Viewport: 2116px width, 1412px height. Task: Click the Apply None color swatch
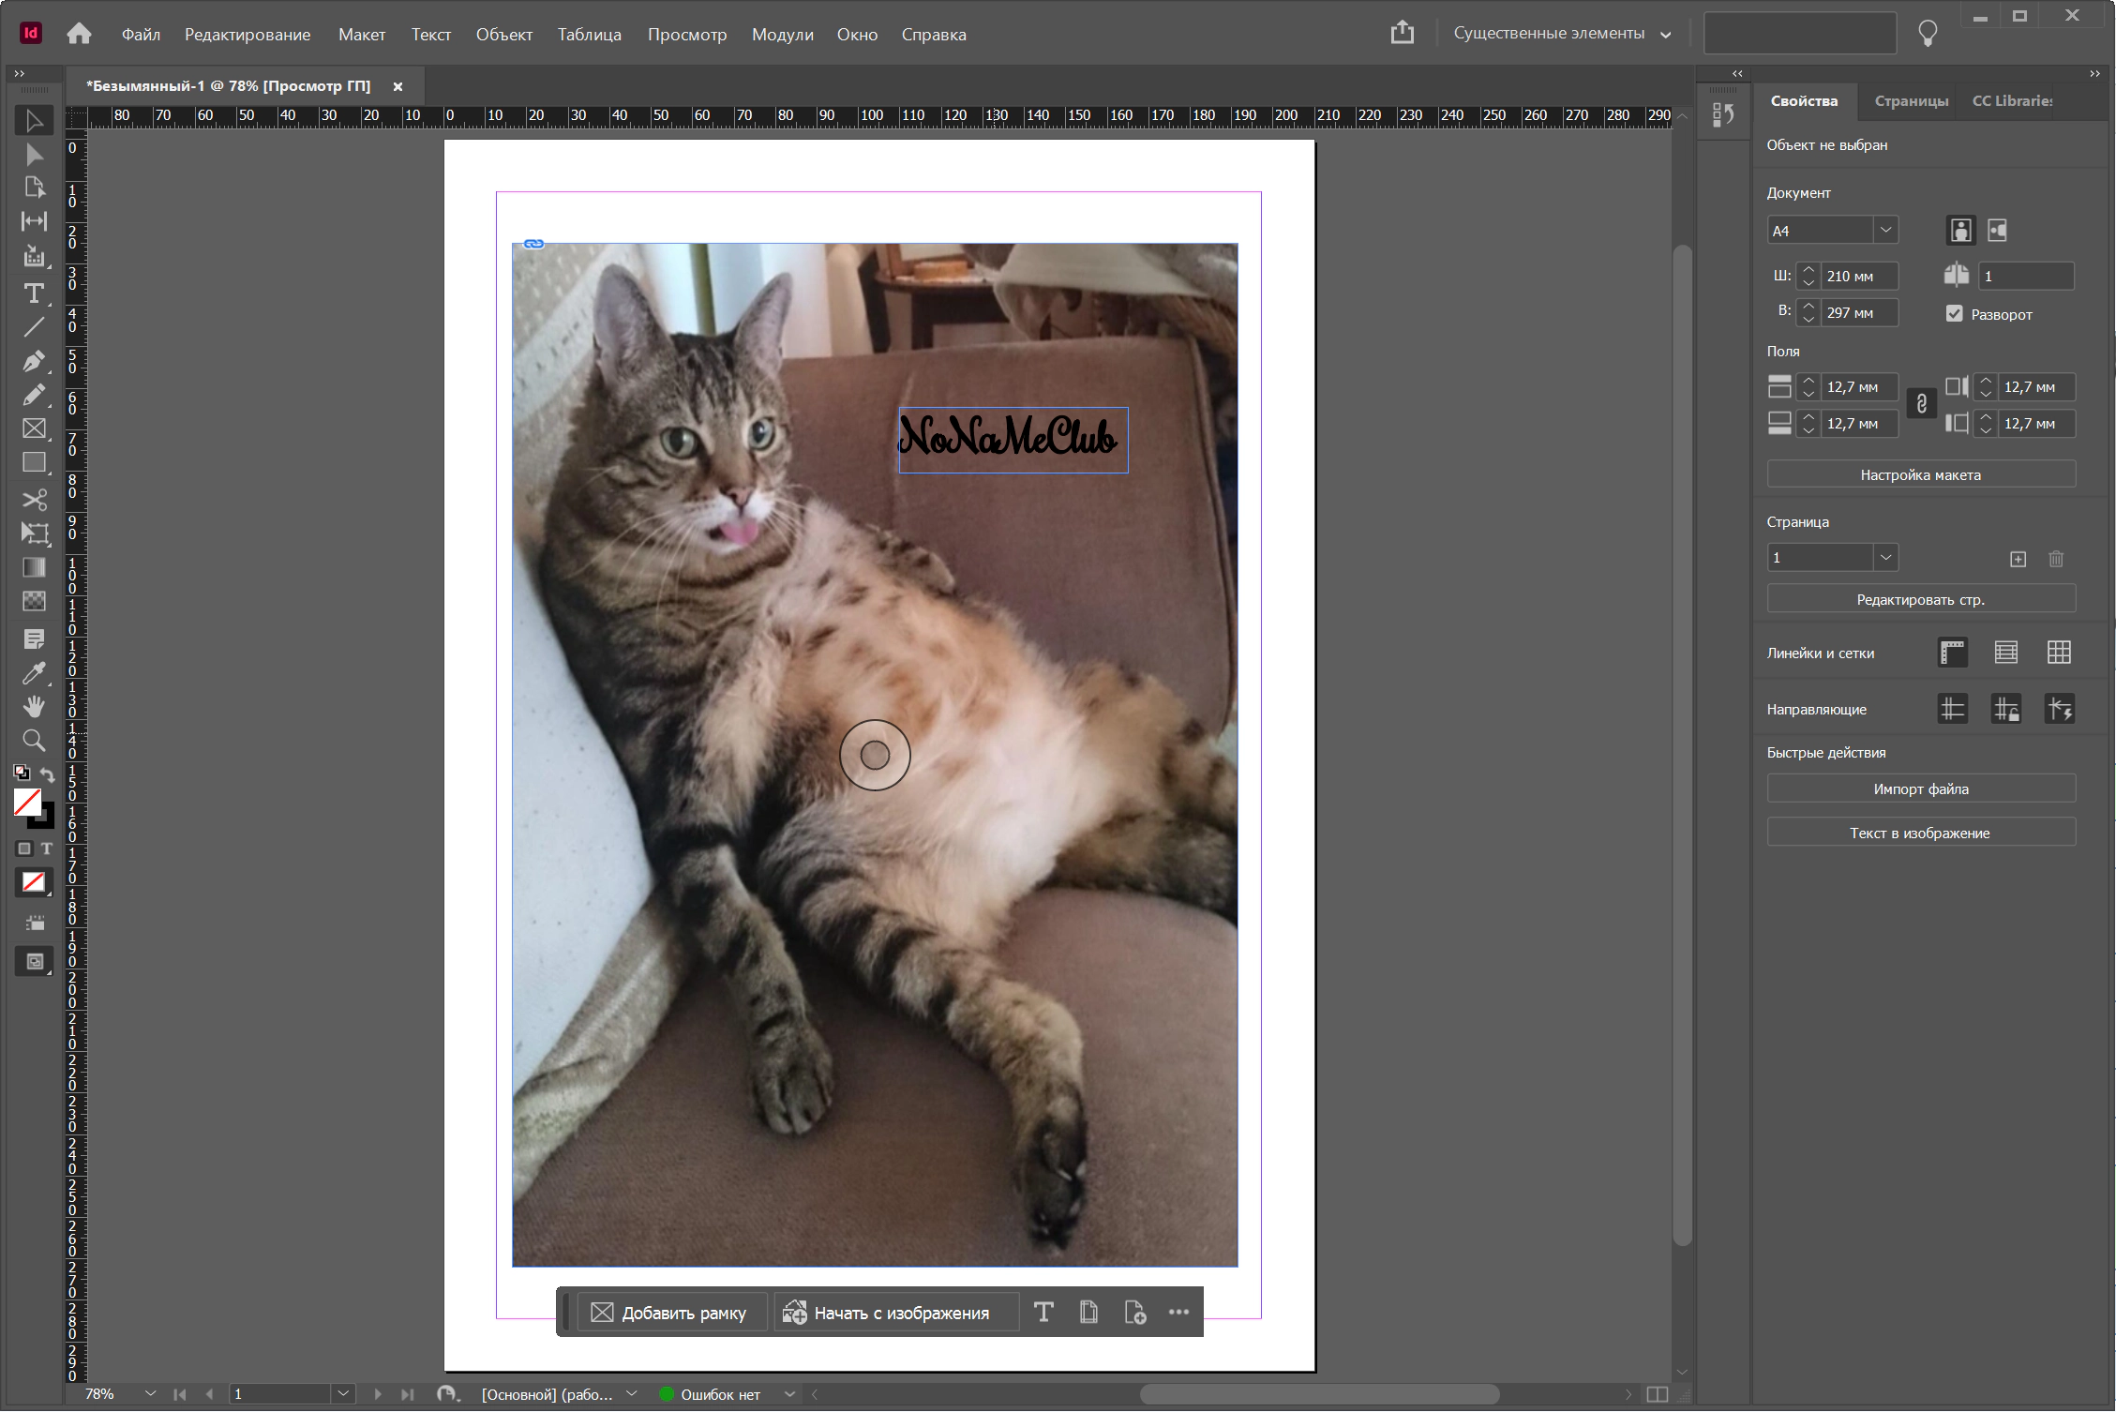coord(34,882)
